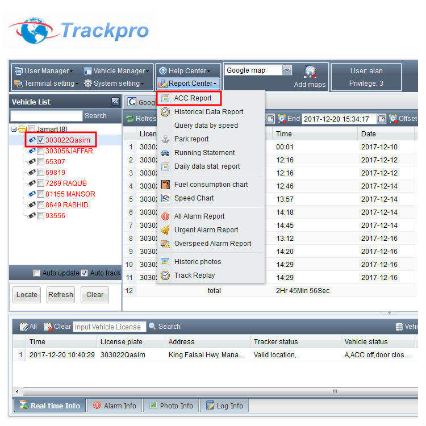Check the 65307 vehicle checkbox
The width and height of the screenshot is (426, 426).
(40, 162)
